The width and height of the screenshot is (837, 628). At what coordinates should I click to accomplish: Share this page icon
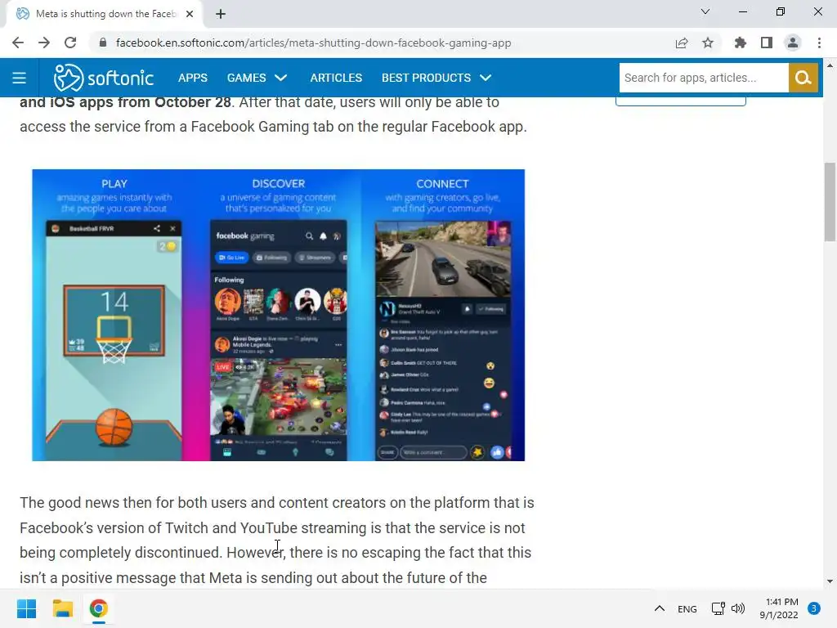(x=682, y=43)
